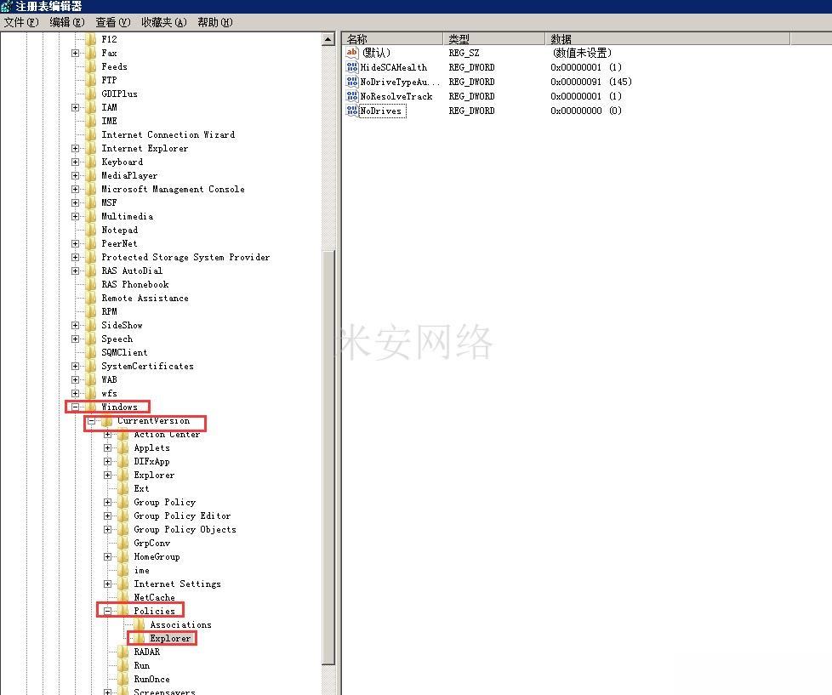Select the GrpConv folder icon
Viewport: 832px width, 695px height.
pyautogui.click(x=123, y=543)
